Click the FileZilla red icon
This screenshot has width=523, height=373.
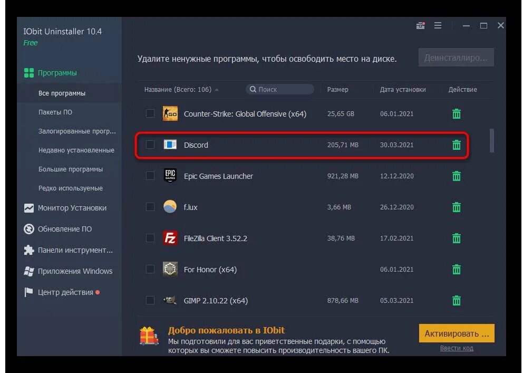[170, 238]
